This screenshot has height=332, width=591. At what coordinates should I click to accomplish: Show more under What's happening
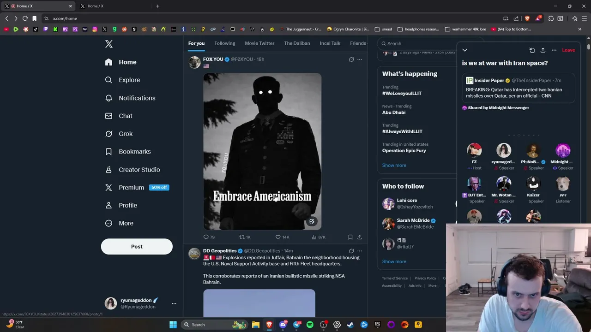[394, 165]
